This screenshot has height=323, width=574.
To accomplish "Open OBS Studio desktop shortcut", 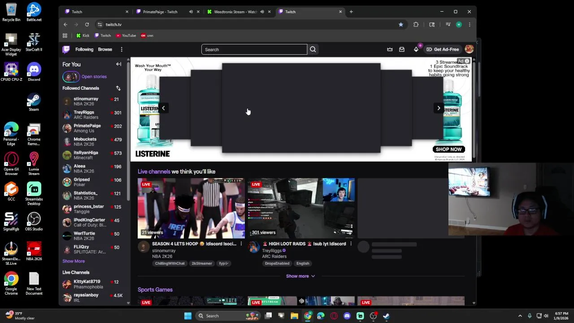I will pos(34,222).
